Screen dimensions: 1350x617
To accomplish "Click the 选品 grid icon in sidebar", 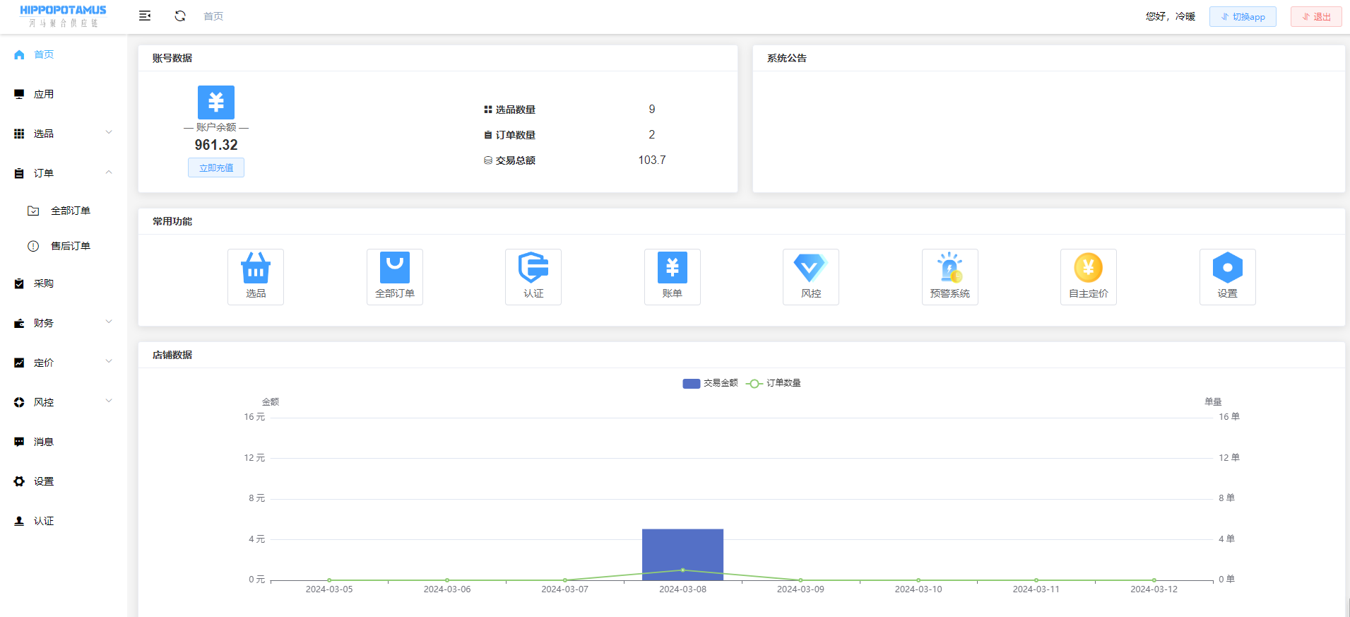I will (x=19, y=134).
